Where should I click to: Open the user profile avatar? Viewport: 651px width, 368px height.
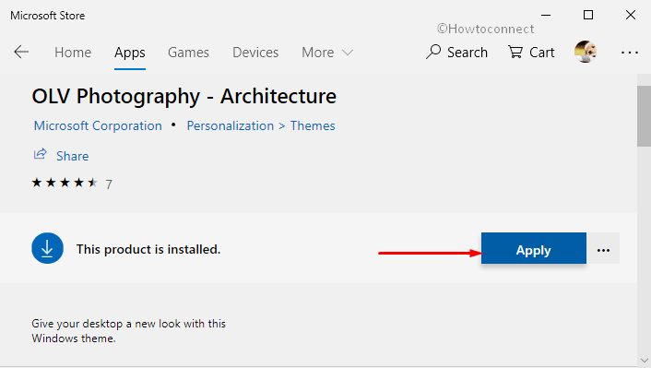[586, 52]
